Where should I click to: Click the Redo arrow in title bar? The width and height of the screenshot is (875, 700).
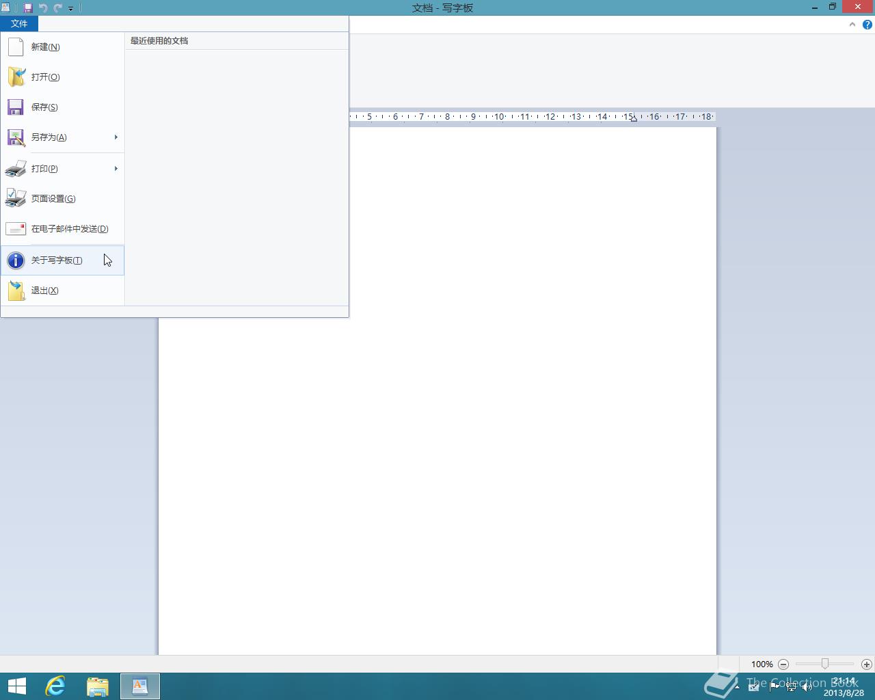(x=57, y=8)
